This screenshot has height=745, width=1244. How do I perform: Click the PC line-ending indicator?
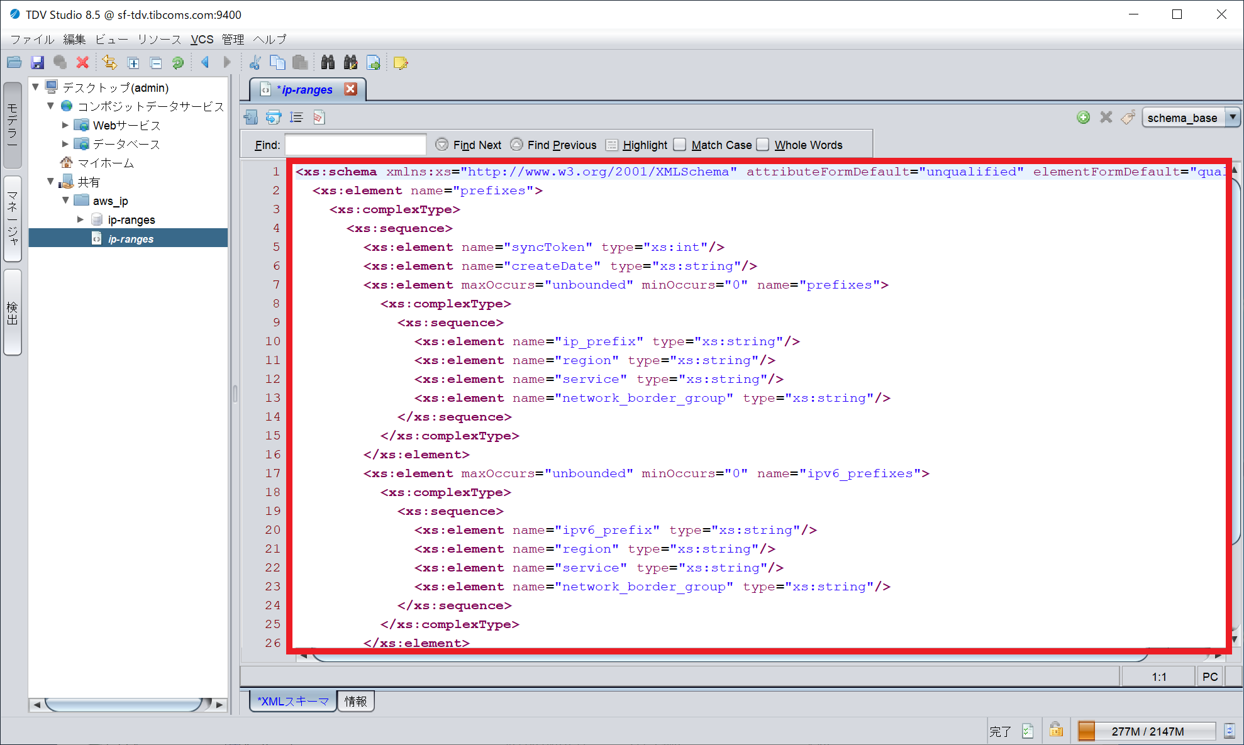coord(1209,677)
